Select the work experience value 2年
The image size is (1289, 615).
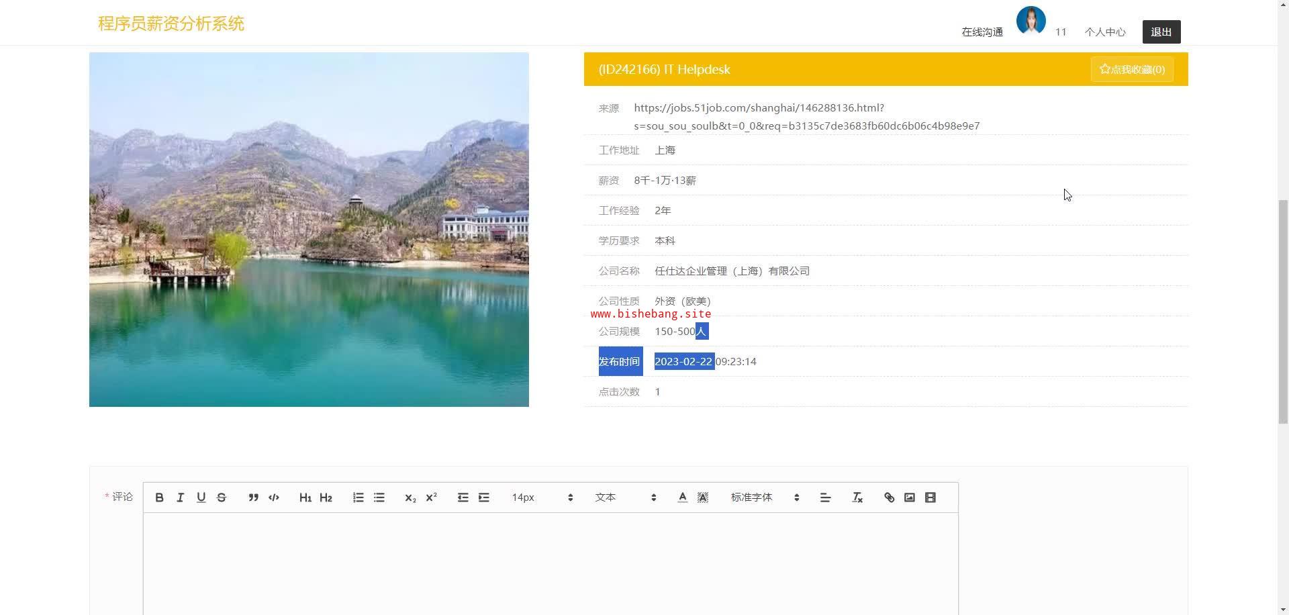[663, 211]
